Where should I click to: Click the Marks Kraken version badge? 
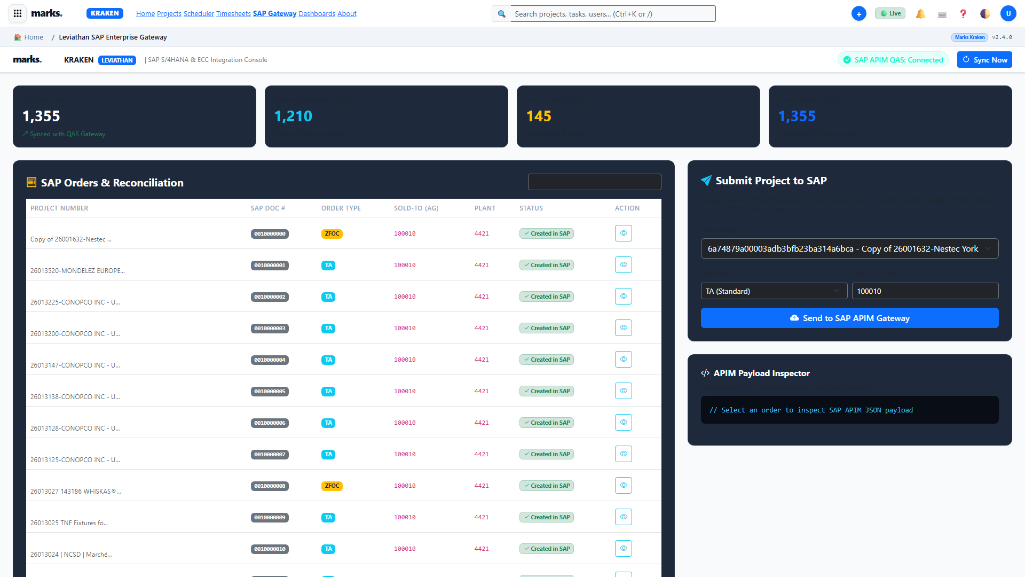969,37
